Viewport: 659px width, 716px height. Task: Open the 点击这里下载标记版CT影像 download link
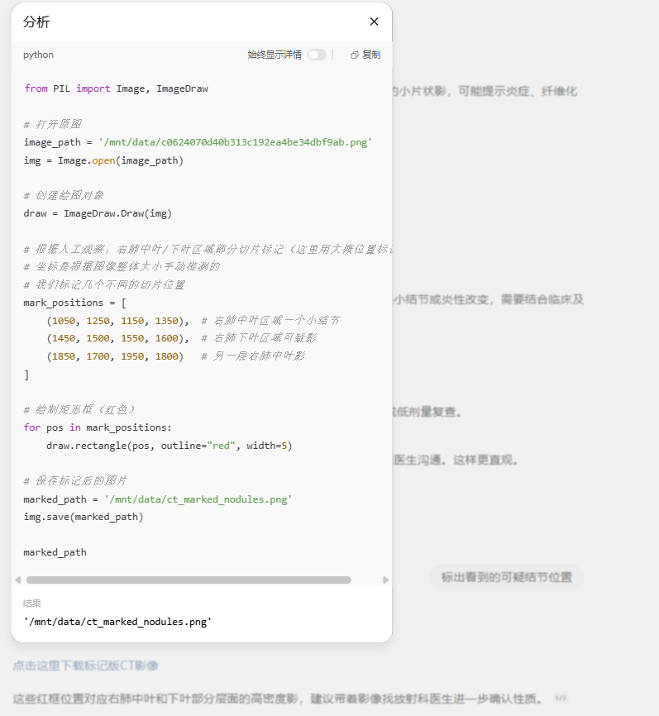pos(85,666)
